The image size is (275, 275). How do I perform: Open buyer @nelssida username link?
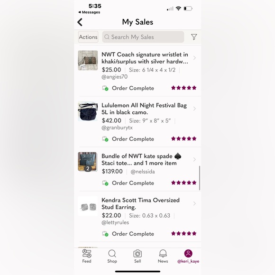[x=143, y=172]
